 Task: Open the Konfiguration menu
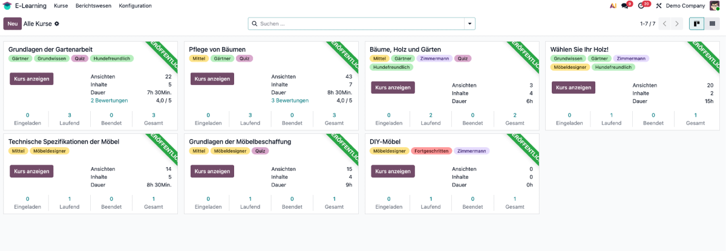pos(136,5)
